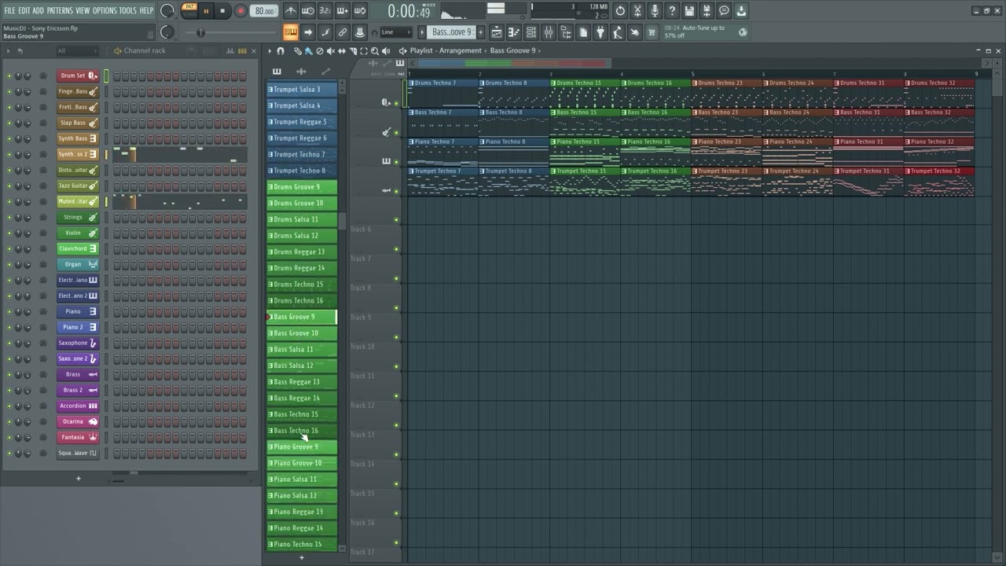Click the tempo field showing 80.000
This screenshot has width=1006, height=566.
pyautogui.click(x=265, y=11)
